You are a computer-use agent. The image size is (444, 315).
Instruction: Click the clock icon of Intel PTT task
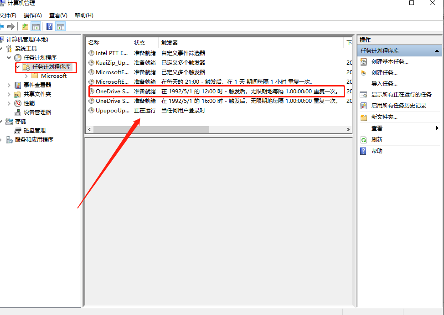[x=91, y=53]
